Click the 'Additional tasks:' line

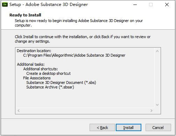[31, 64]
